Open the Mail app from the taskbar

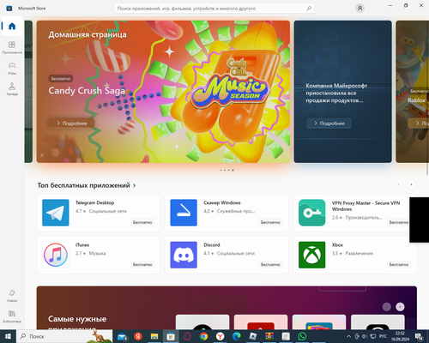122,336
